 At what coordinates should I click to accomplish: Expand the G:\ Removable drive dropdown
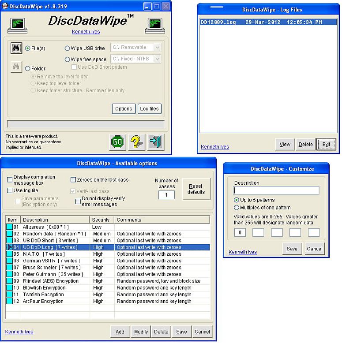click(157, 48)
